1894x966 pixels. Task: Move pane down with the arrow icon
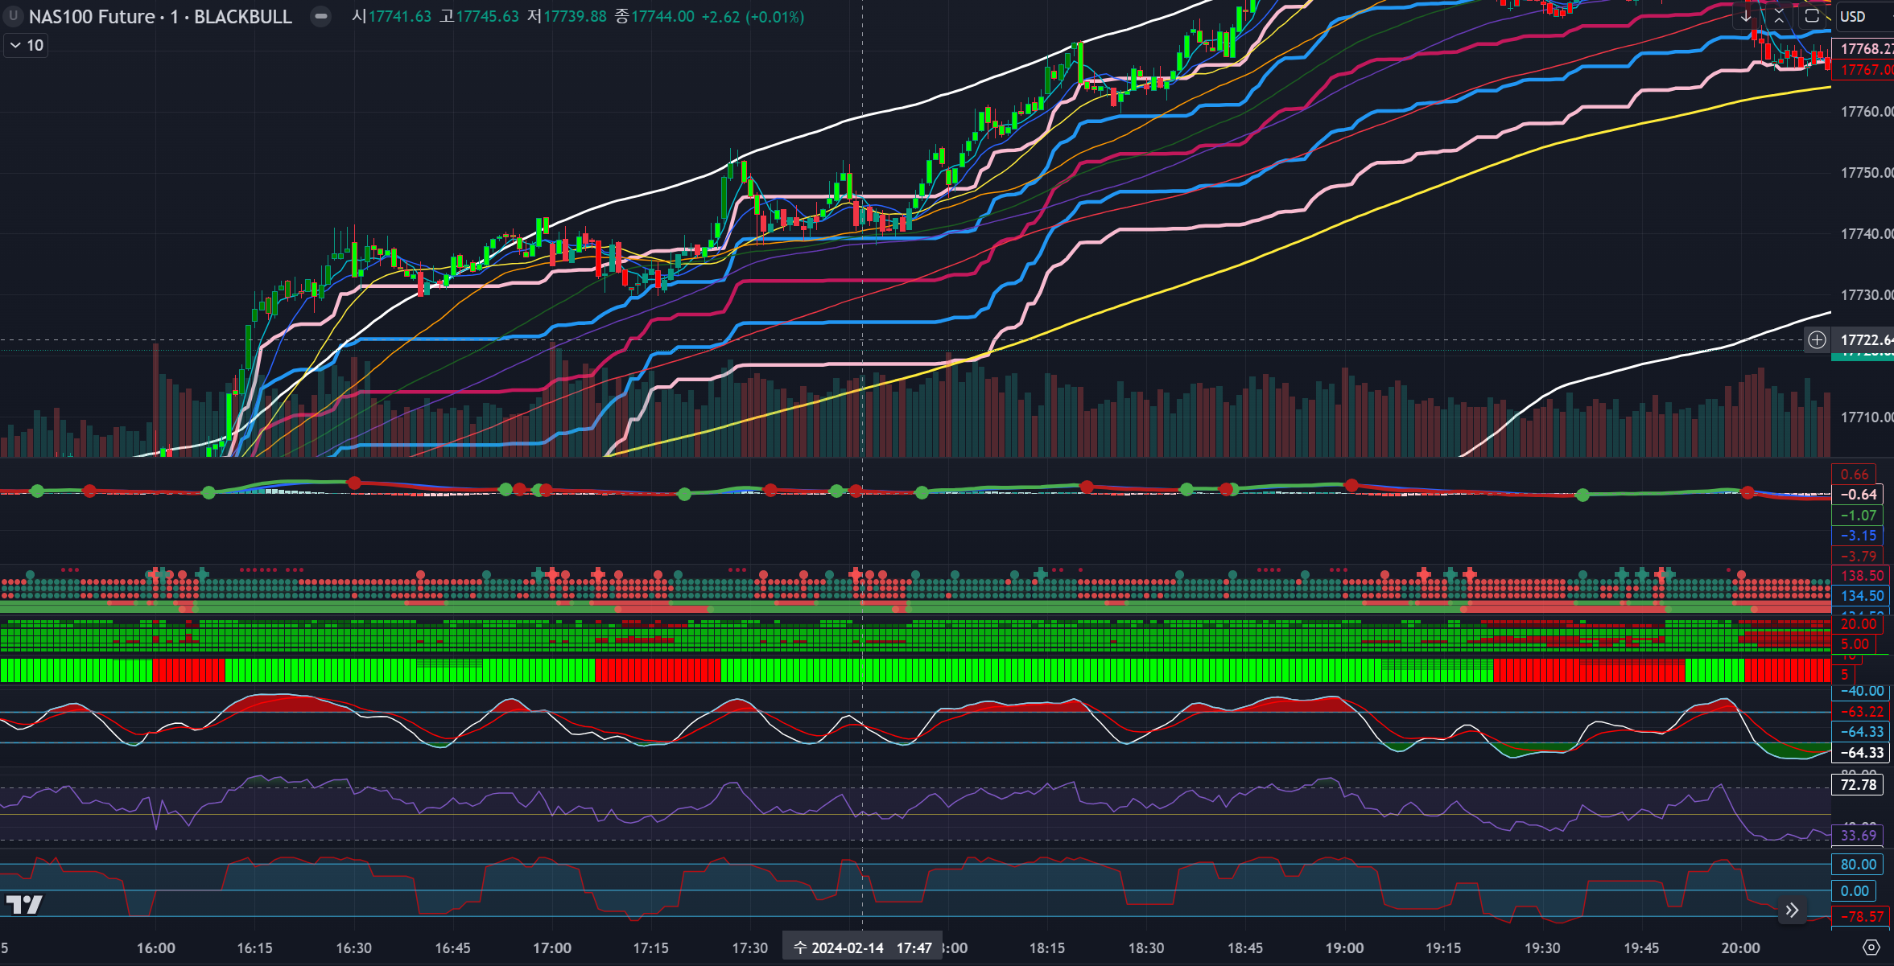coord(1746,16)
